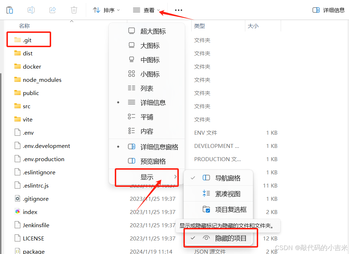Toggle 详细信息窗格 details pane menu item
The image size is (349, 254).
[x=147, y=147]
